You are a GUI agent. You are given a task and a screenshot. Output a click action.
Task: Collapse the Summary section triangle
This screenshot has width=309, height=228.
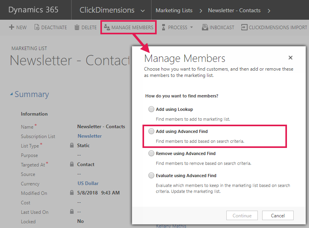[11, 94]
